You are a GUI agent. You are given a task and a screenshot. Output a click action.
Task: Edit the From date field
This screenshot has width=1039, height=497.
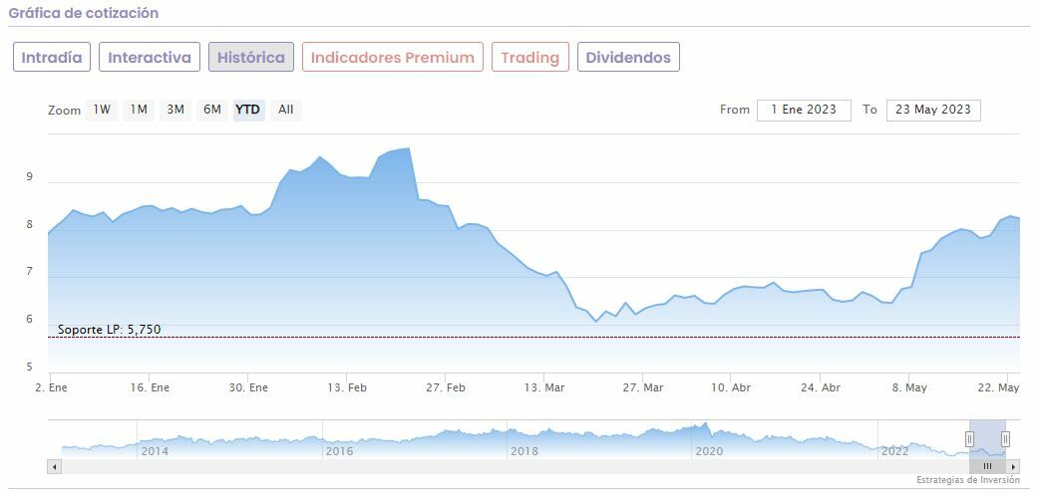tap(804, 110)
